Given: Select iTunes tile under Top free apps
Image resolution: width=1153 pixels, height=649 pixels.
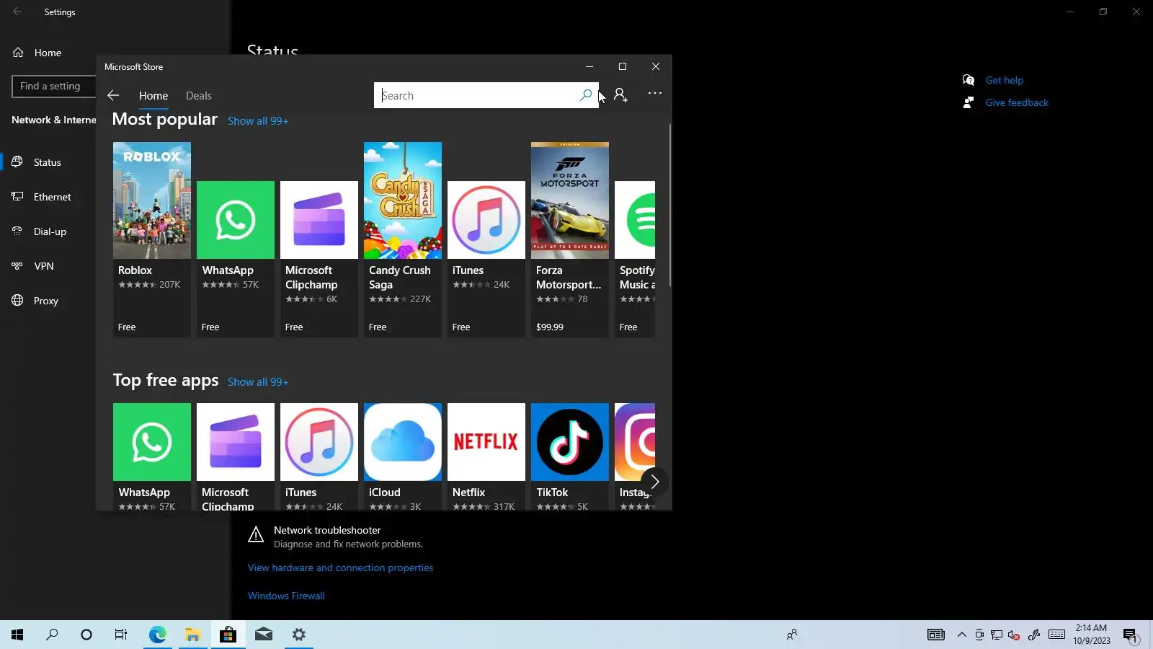Looking at the screenshot, I should (319, 456).
